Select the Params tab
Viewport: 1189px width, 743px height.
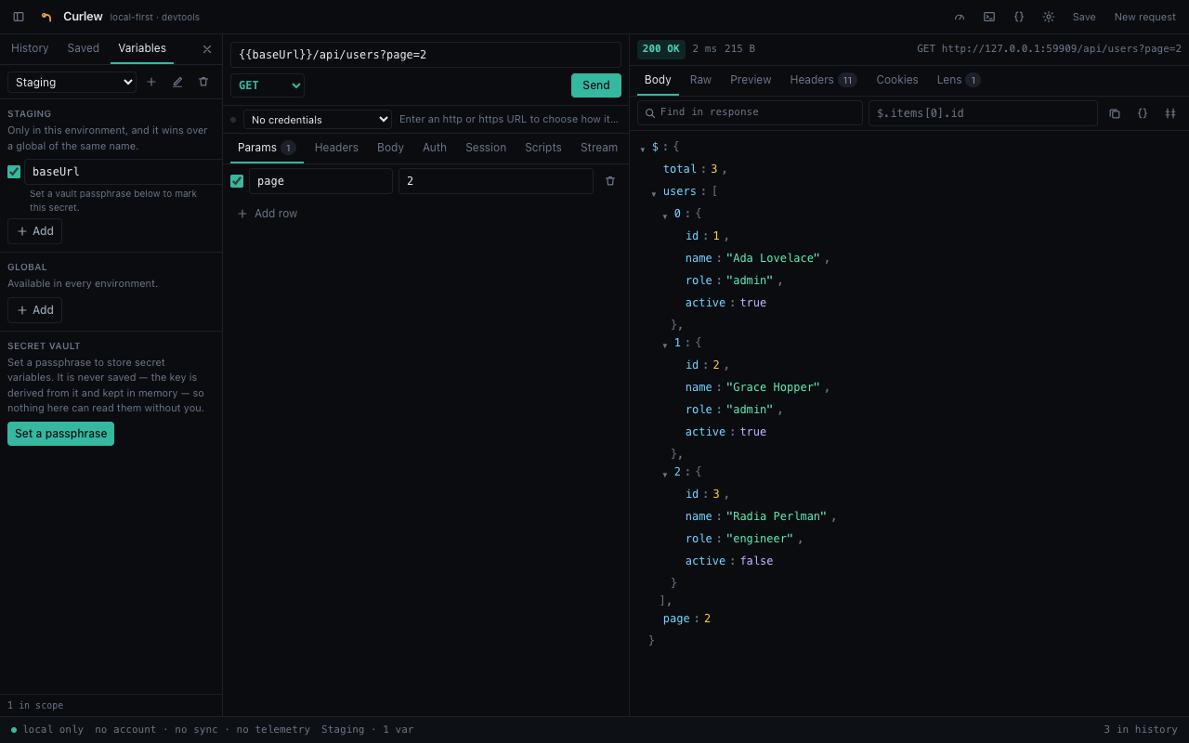click(267, 148)
